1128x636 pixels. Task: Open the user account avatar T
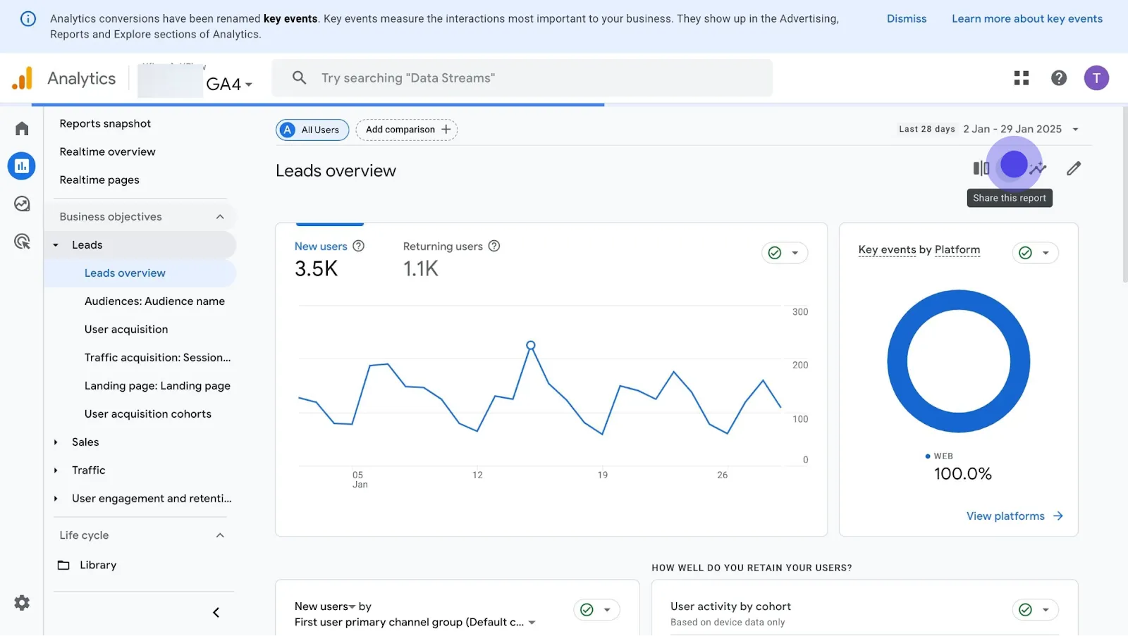tap(1096, 78)
